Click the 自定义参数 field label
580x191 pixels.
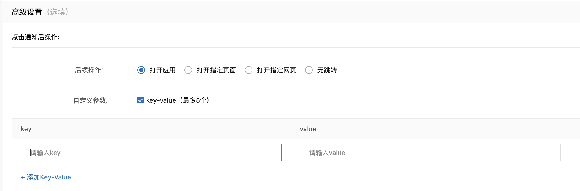tap(90, 101)
